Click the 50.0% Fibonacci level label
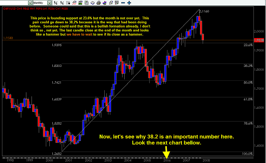 pyautogui.click(x=248, y=83)
